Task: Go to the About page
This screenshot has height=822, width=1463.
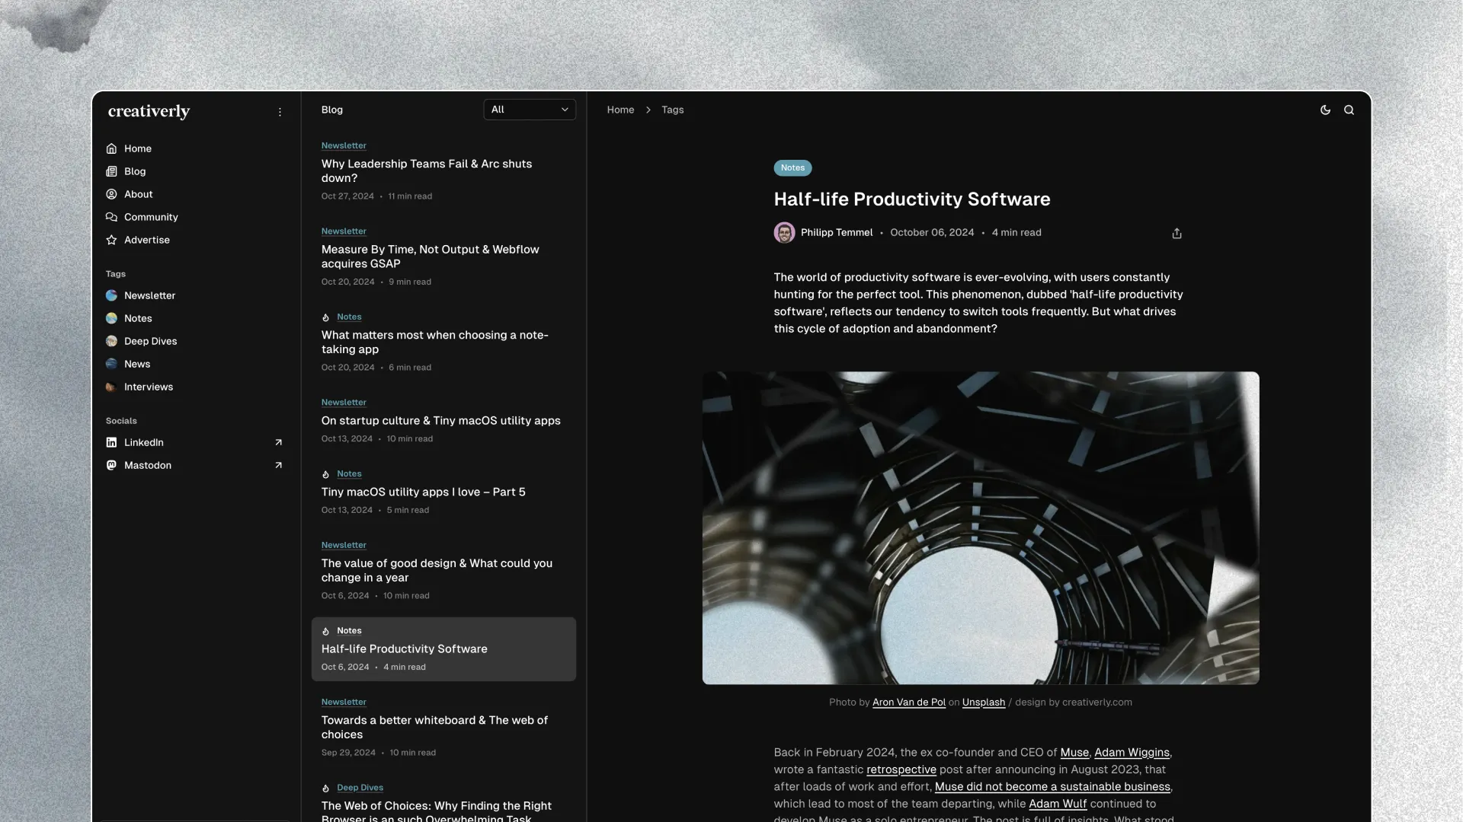Action: (138, 194)
